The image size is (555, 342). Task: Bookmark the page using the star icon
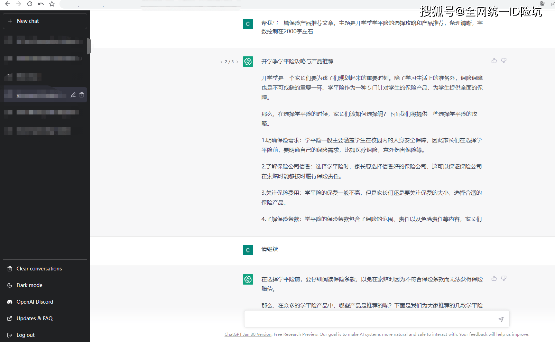click(52, 4)
